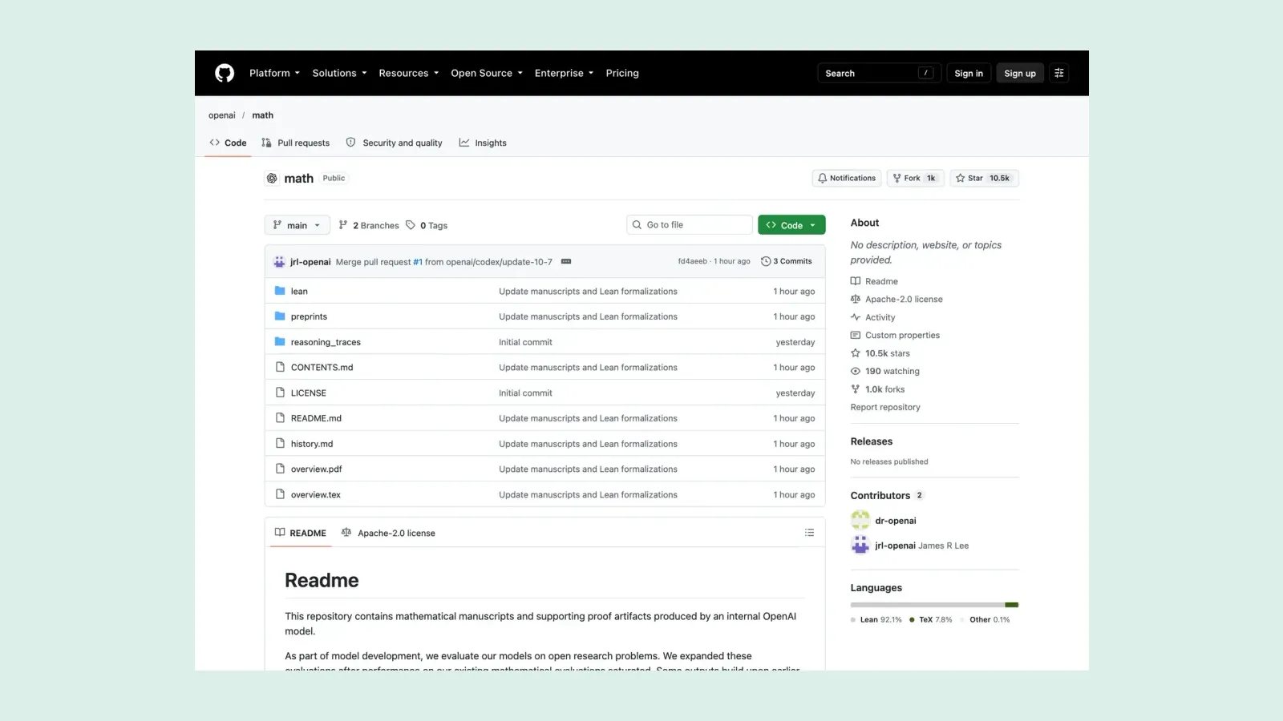
Task: Click the Search input field
Action: [x=879, y=73]
